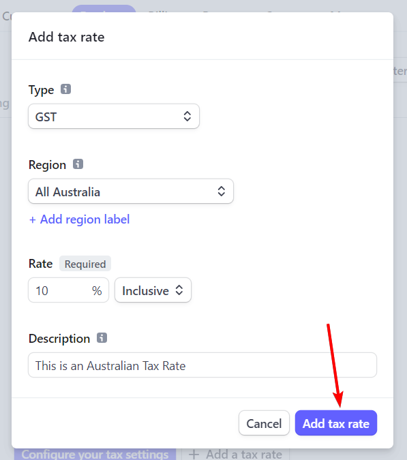Screen dimensions: 407x460
Task: Click the Configure your tax settings button
Action: click(x=95, y=454)
